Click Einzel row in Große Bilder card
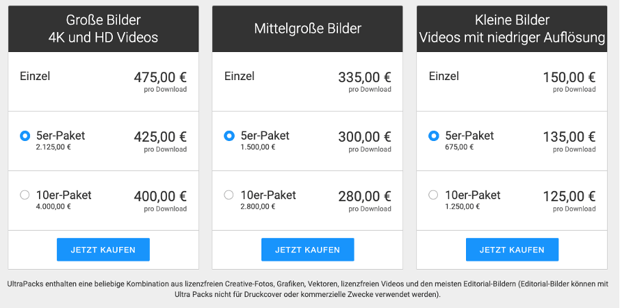Screen dimensions: 620x308 [x=35, y=77]
